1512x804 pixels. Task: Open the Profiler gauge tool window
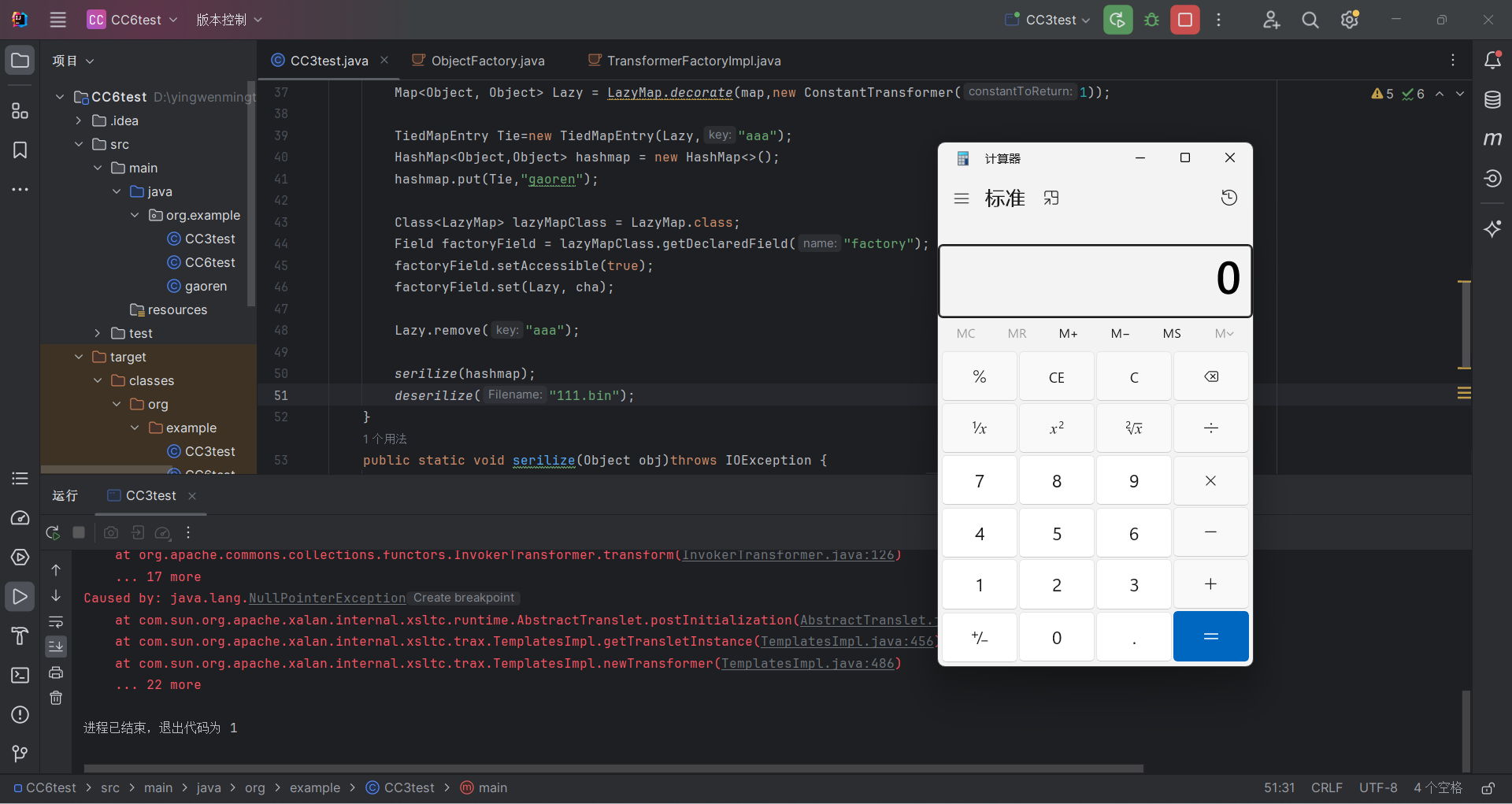(20, 518)
